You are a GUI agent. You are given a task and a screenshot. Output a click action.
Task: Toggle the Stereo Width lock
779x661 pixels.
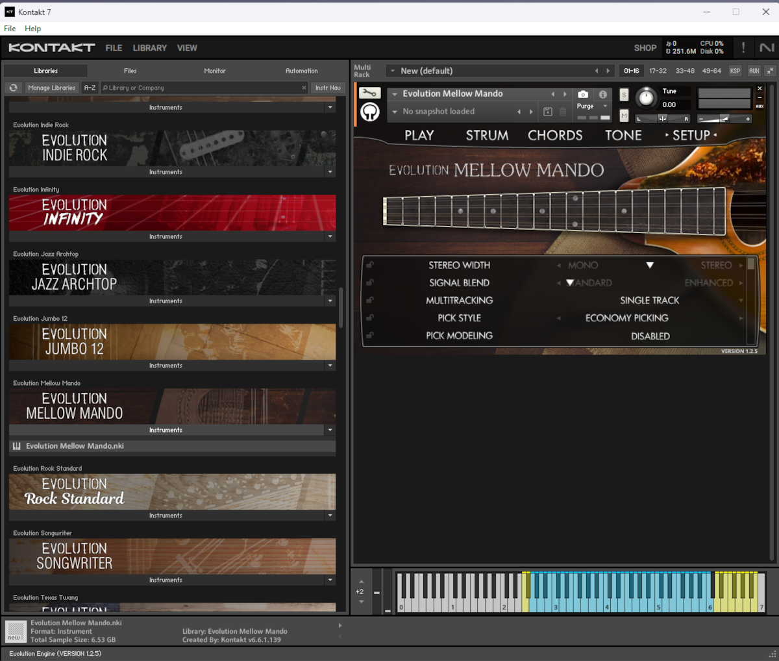(x=370, y=265)
